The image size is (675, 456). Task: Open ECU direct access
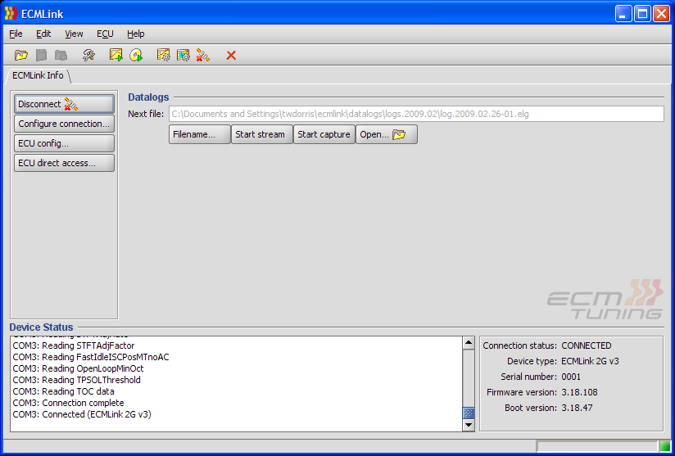point(64,163)
